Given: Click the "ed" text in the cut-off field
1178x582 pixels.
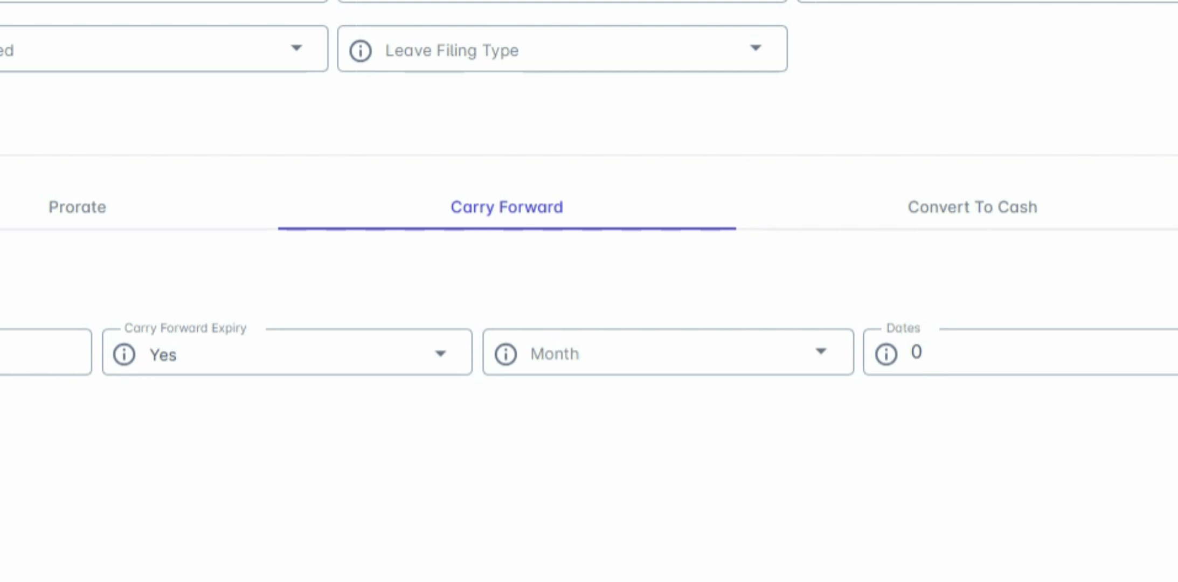Looking at the screenshot, I should click(6, 51).
